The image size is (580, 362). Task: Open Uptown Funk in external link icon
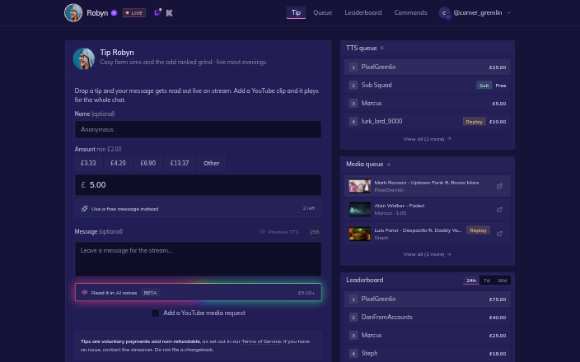tap(499, 186)
